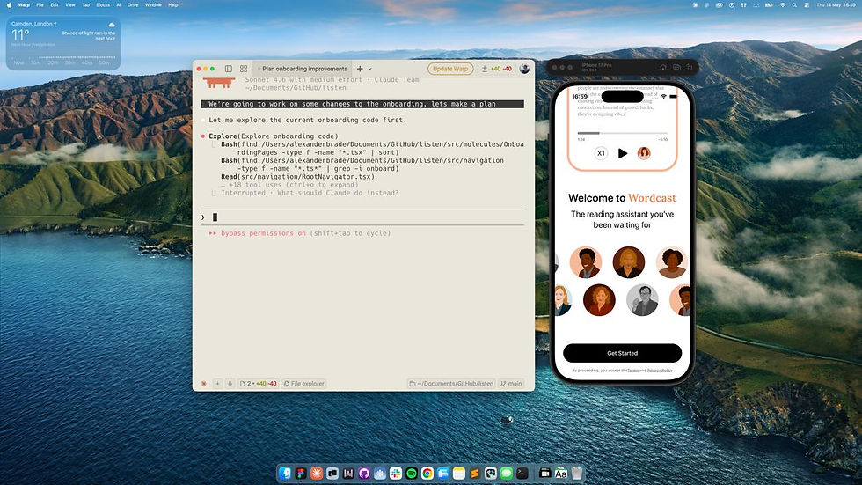Open the Claude app in the dock
Screen dimensions: 862x485
pos(317,473)
